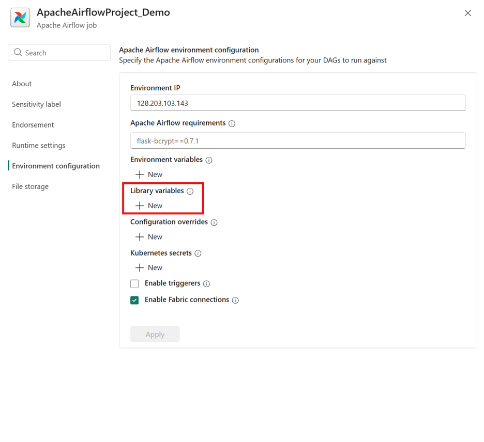Open info icon beside Enable Fabric connections
The width and height of the screenshot is (484, 442).
pyautogui.click(x=235, y=300)
